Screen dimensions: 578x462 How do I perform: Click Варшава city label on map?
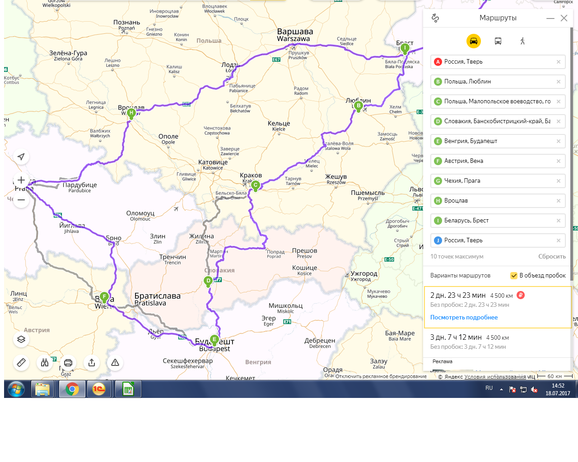pyautogui.click(x=295, y=35)
